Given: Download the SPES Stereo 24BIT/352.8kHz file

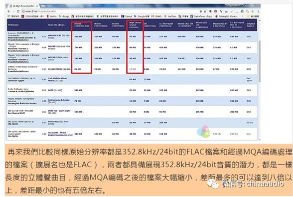Looking at the screenshot, I should [78, 90].
